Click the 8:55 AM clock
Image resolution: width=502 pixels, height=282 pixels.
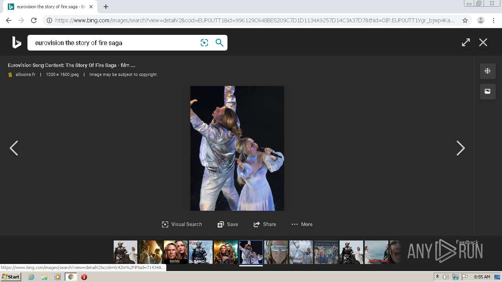tap(482, 277)
